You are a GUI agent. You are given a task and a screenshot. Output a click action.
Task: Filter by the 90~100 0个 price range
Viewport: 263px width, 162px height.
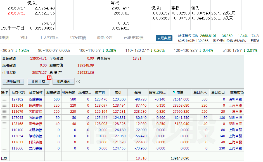tap(54, 50)
